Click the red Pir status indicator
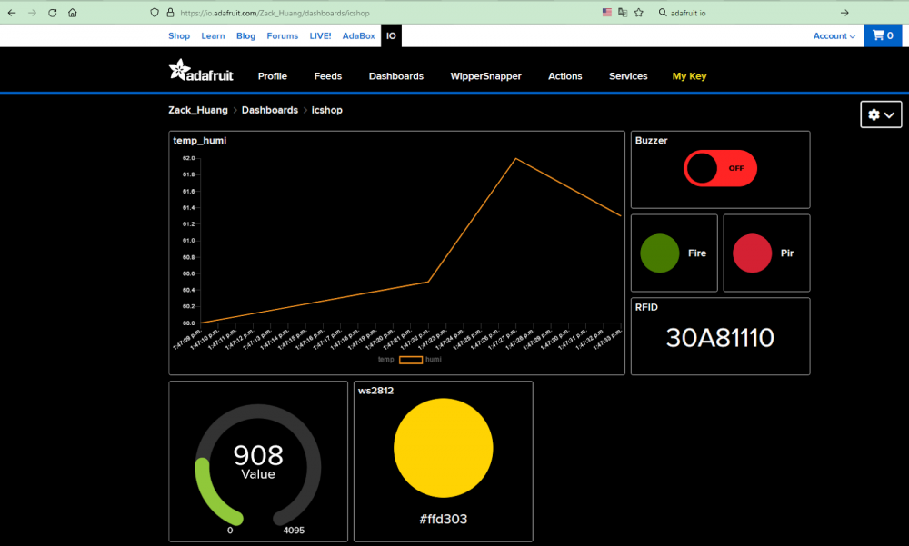 pos(752,253)
